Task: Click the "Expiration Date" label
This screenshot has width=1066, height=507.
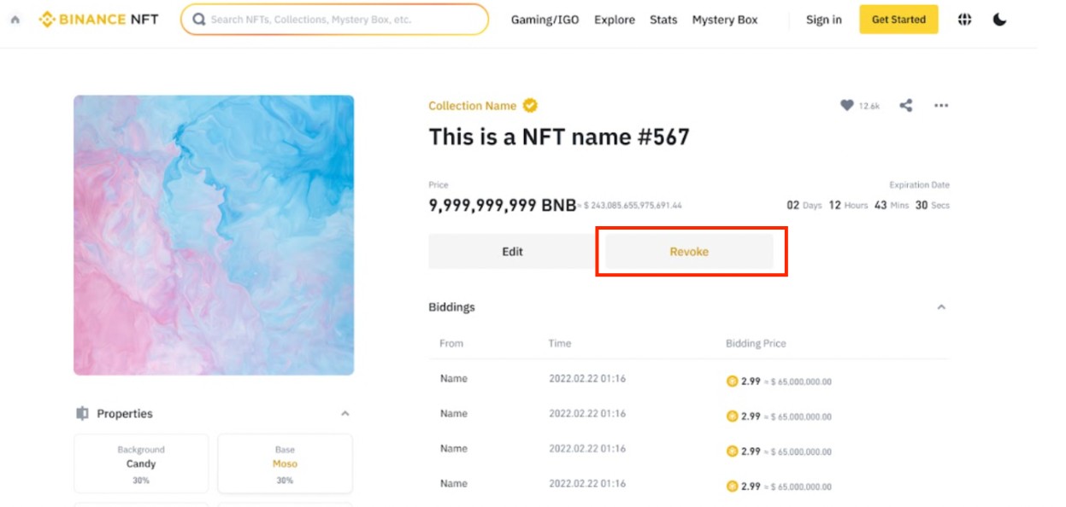Action: click(920, 185)
